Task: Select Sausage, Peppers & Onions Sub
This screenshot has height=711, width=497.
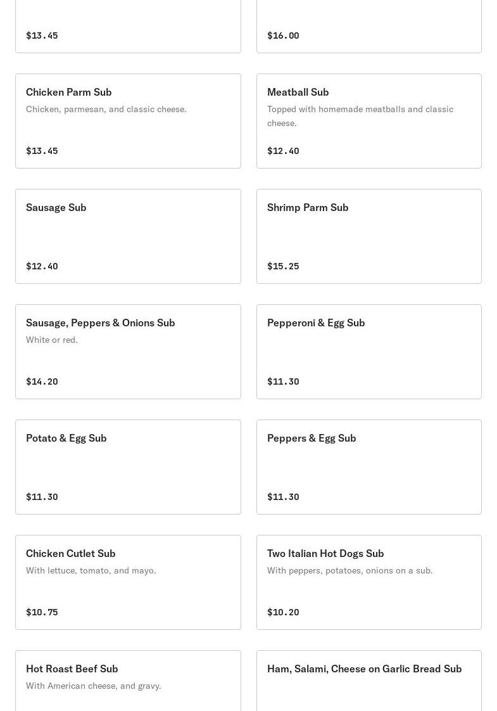Action: point(129,352)
